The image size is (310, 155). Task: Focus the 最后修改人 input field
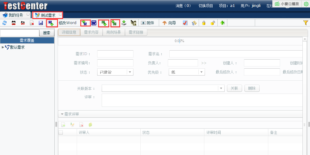(262, 72)
